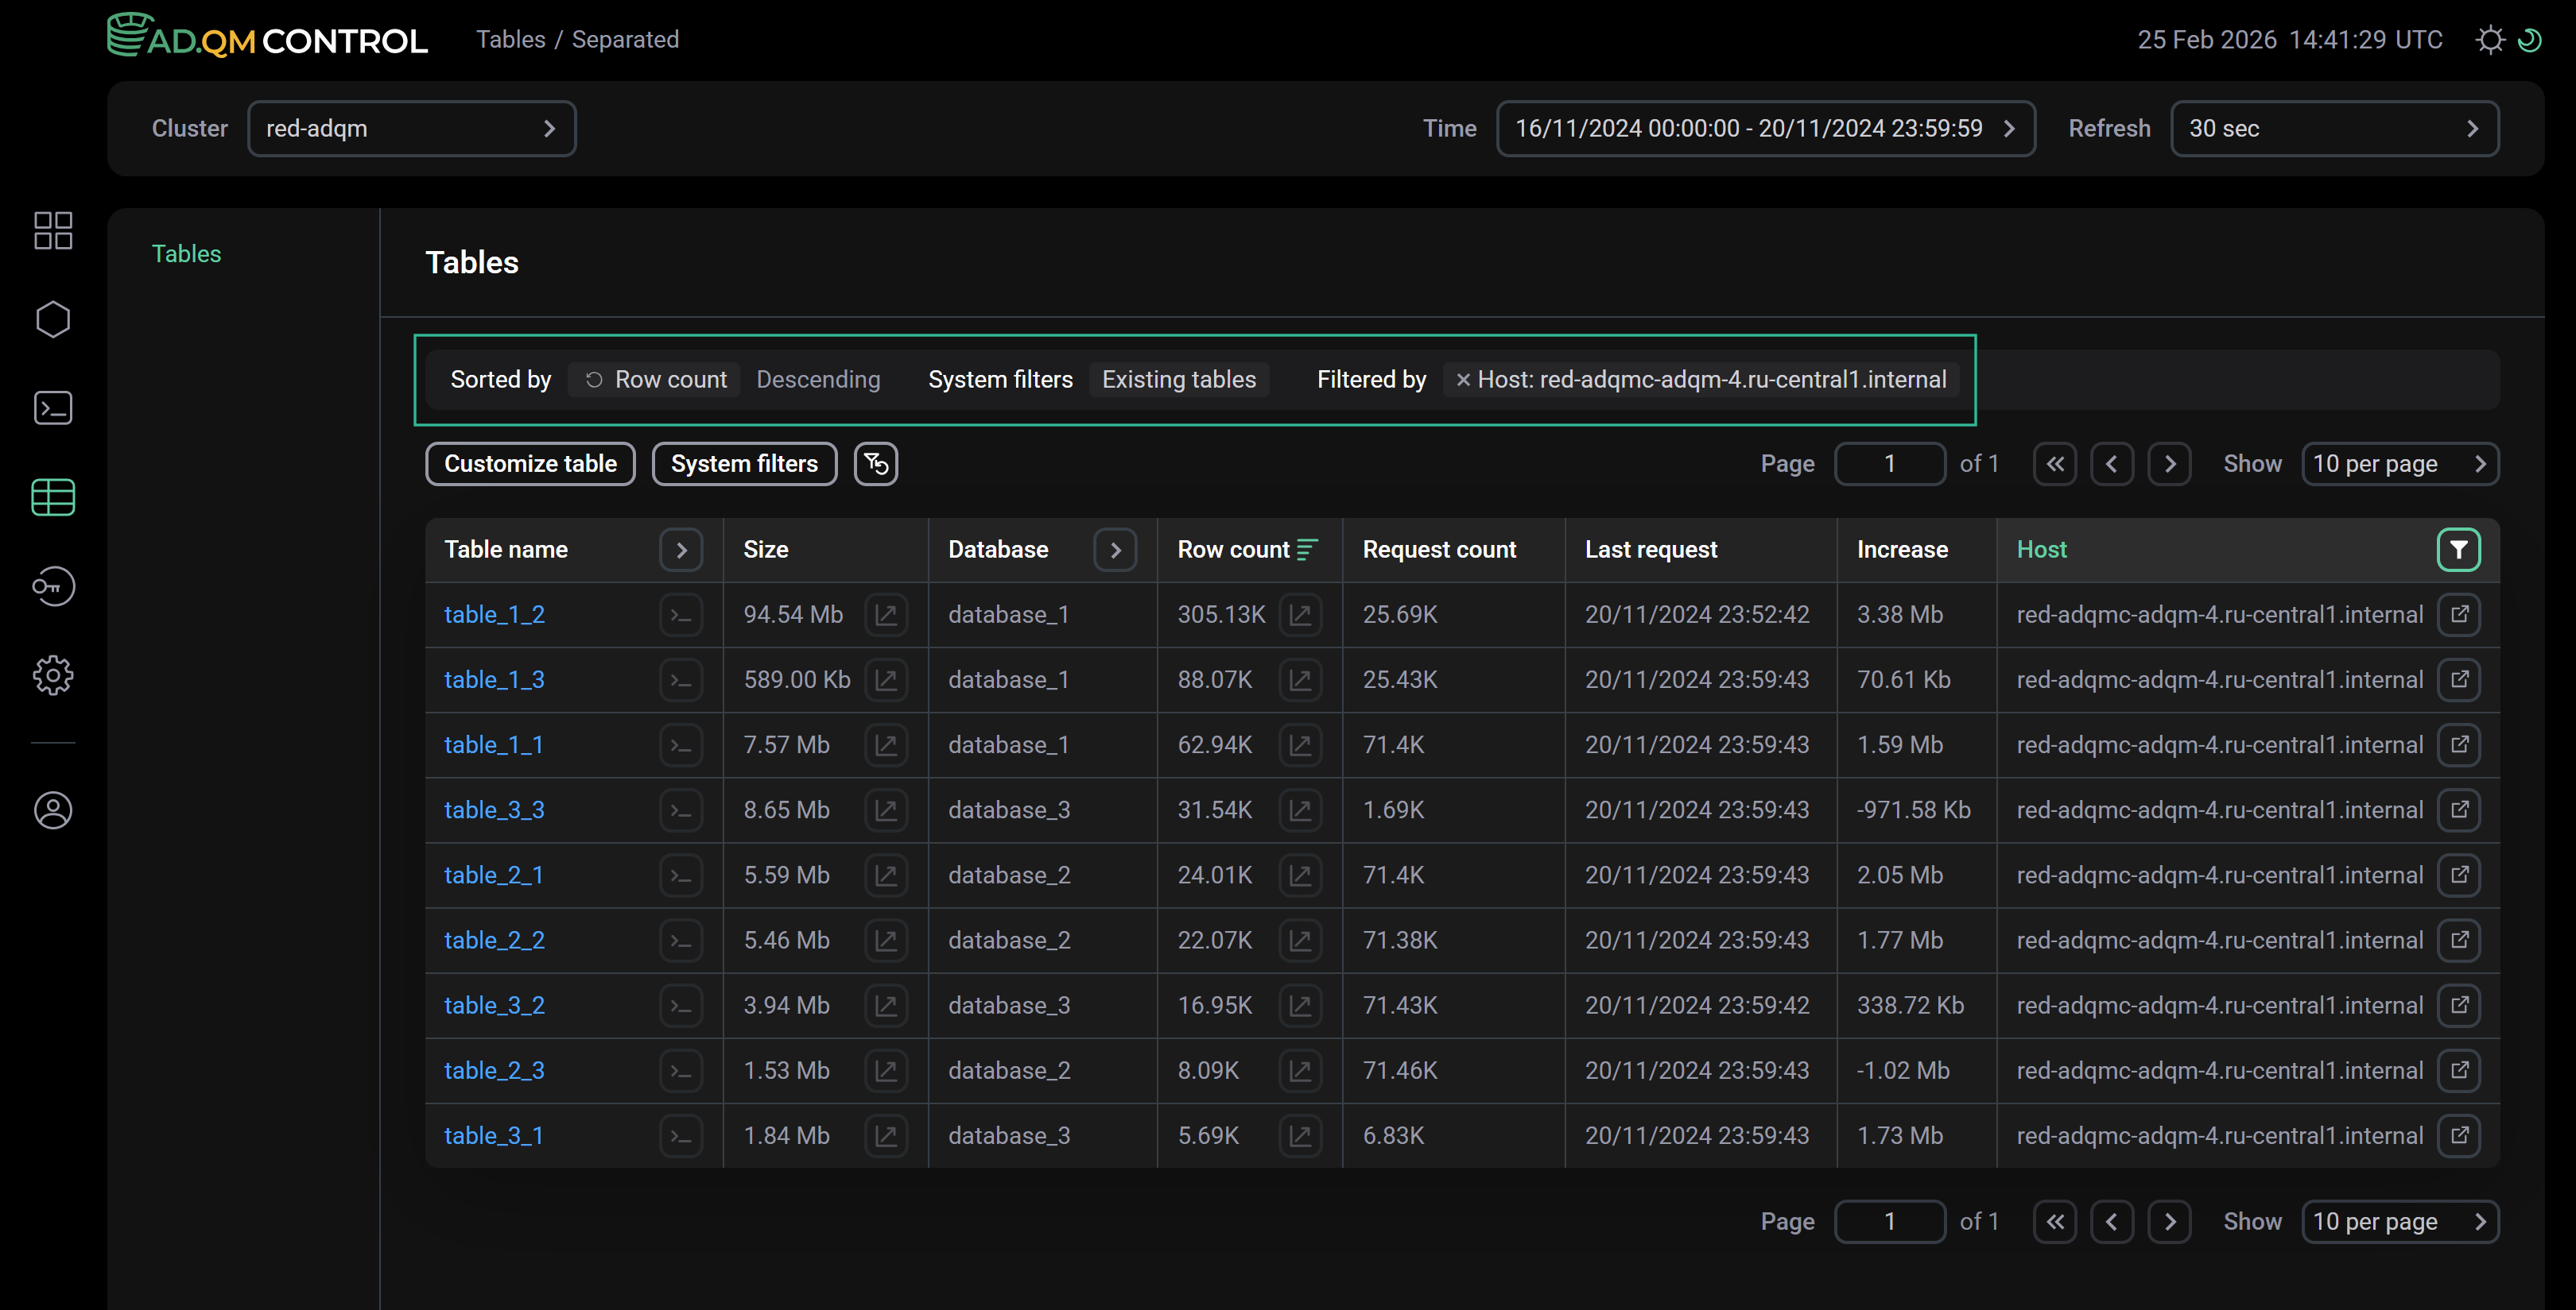Click the Separated breadcrumb
The height and width of the screenshot is (1310, 2576).
[x=625, y=39]
